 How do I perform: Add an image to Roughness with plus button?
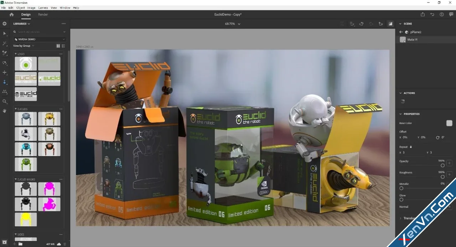point(449,175)
